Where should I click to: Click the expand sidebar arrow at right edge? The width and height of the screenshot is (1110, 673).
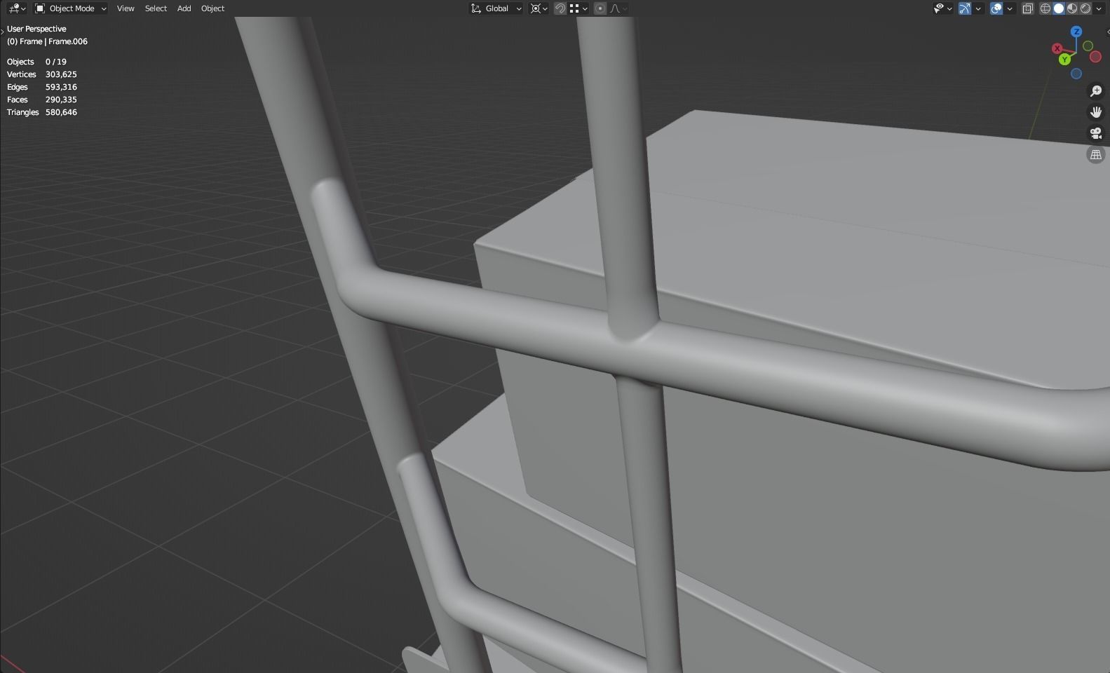click(1107, 32)
